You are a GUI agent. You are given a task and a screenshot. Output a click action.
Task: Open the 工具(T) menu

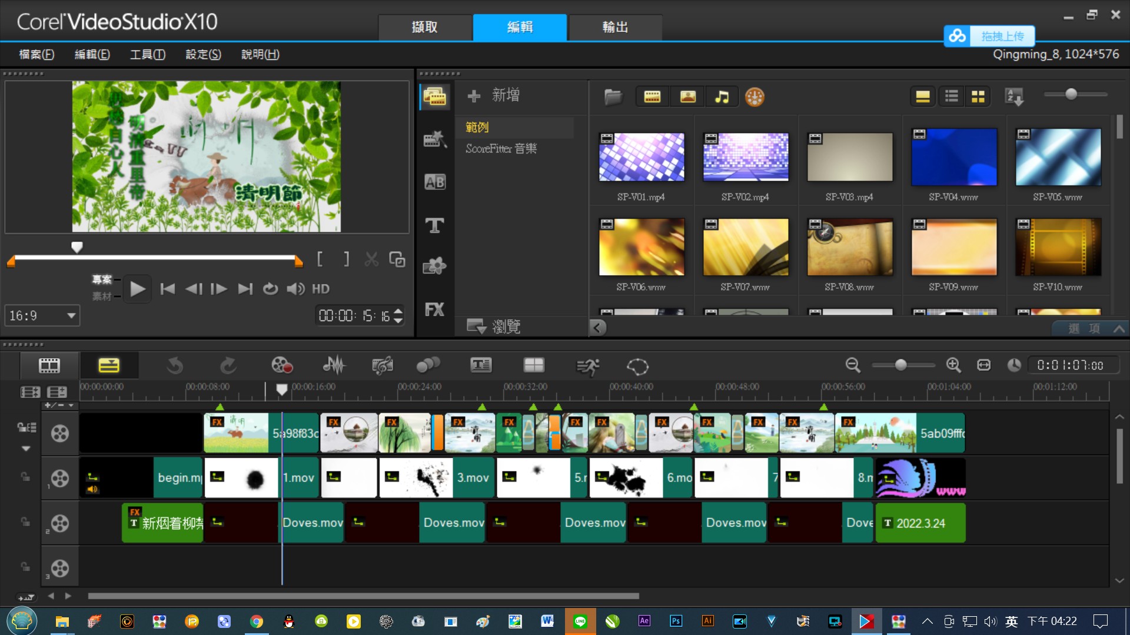tap(148, 54)
